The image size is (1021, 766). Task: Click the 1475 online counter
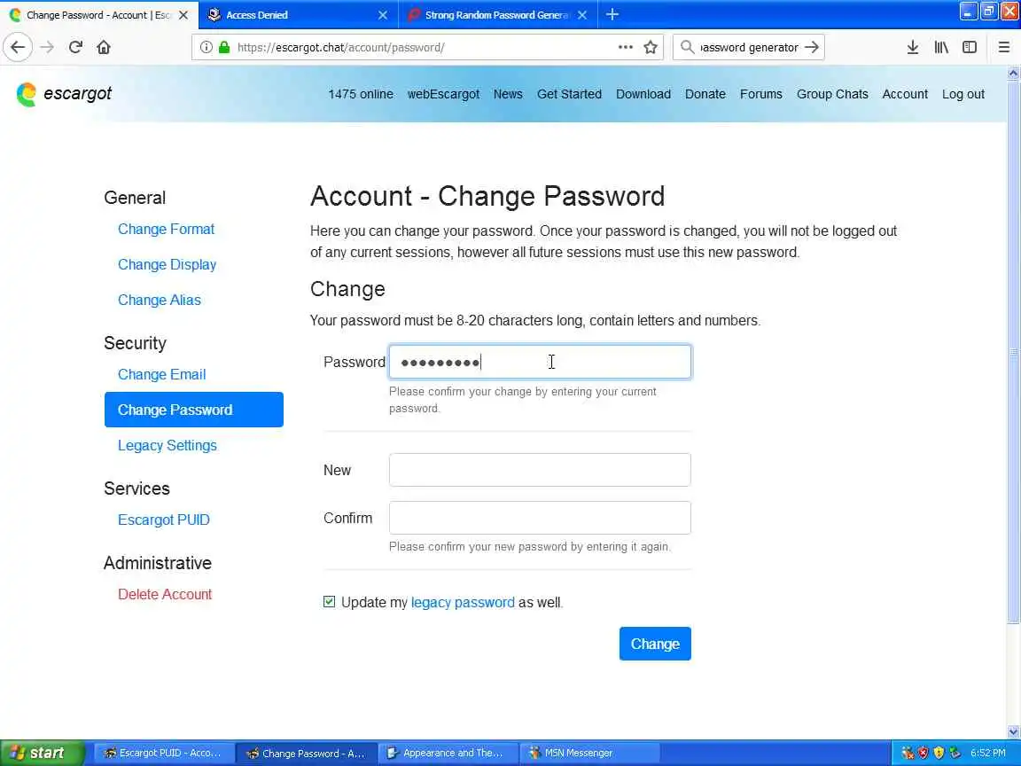pyautogui.click(x=361, y=94)
